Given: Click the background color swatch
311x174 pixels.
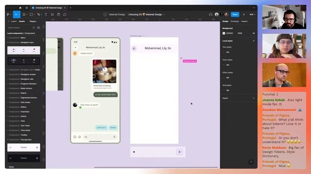Looking at the screenshot, I should [224, 33].
